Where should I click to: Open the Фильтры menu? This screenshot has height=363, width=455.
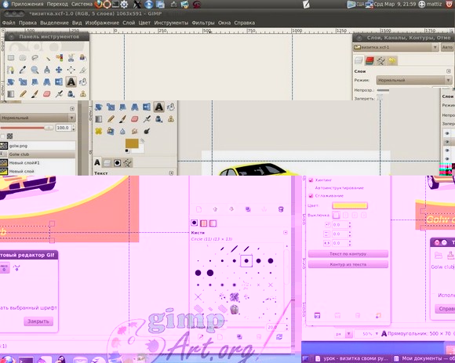tap(203, 23)
